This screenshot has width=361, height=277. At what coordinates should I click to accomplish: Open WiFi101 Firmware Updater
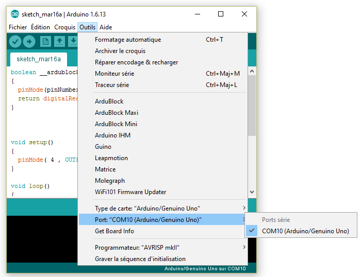(163, 192)
